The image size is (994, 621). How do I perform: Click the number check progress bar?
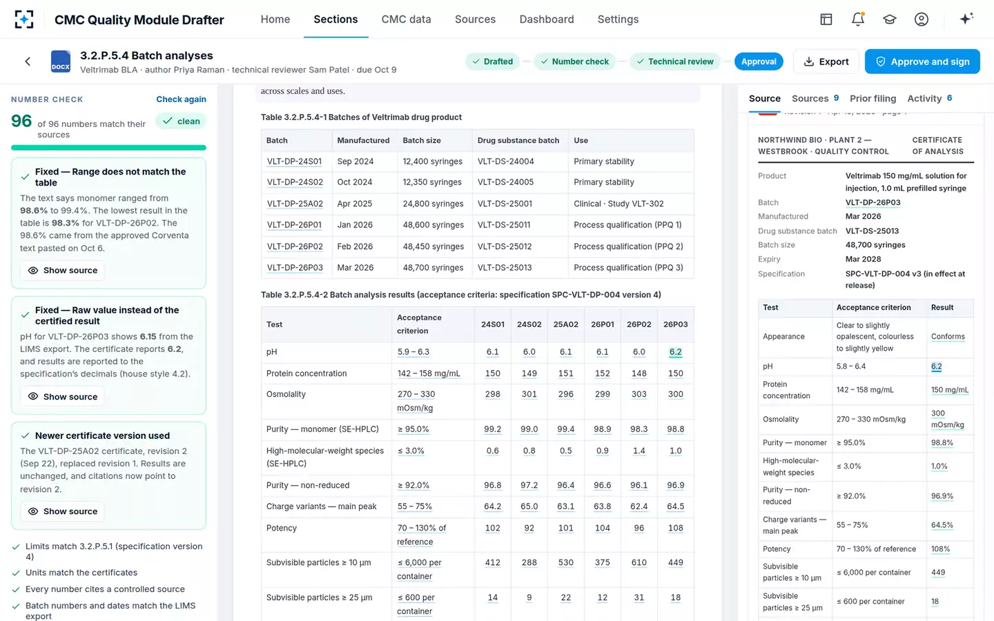tap(108, 148)
